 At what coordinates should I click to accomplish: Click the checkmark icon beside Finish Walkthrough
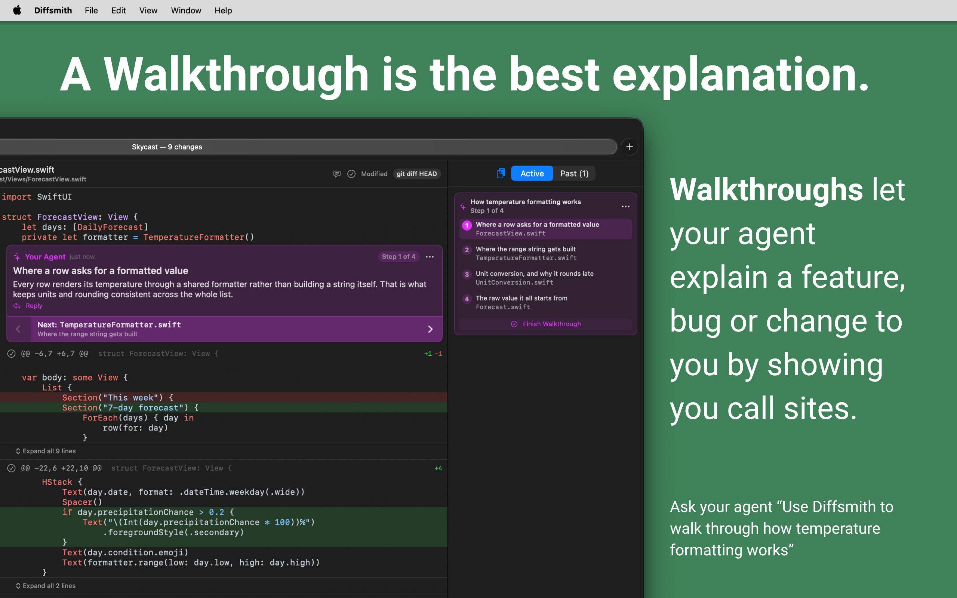click(514, 324)
